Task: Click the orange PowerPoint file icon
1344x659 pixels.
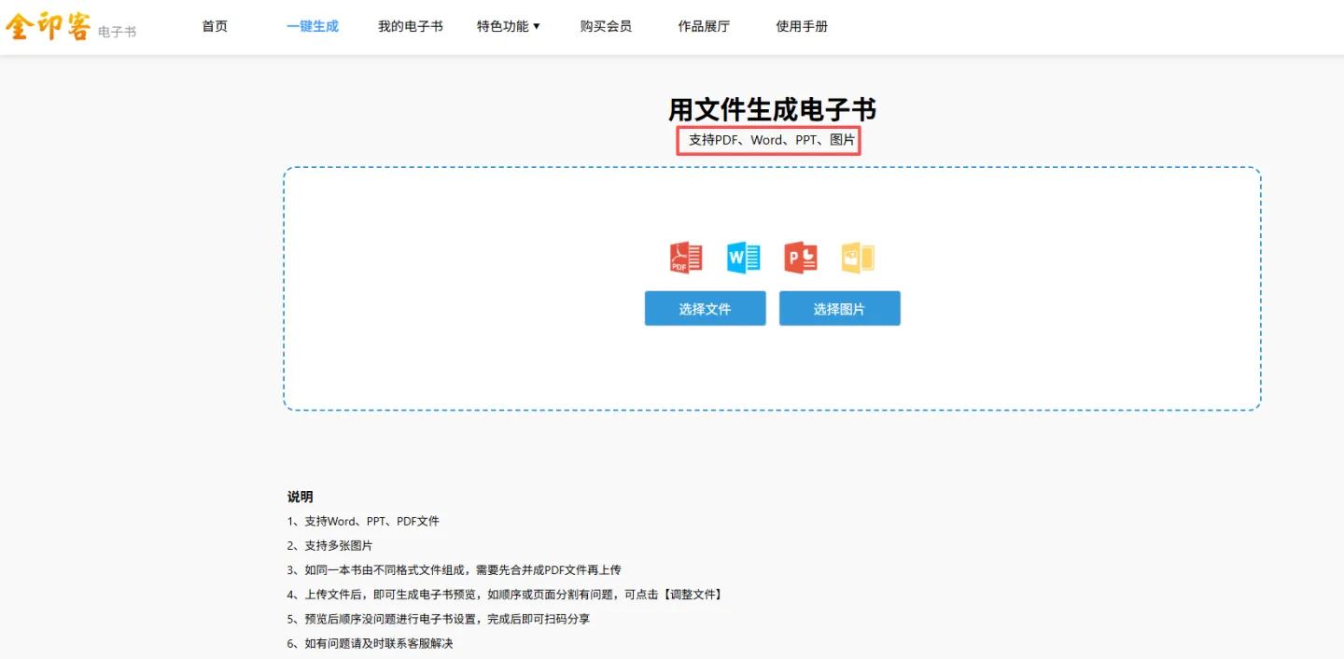Action: pos(801,258)
